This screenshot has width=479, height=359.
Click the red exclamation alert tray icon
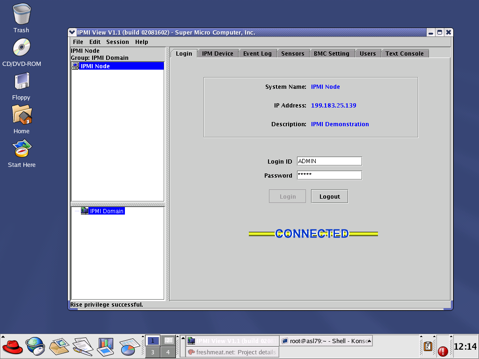(443, 351)
